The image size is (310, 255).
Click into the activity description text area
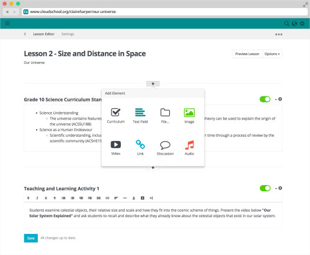click(x=153, y=215)
